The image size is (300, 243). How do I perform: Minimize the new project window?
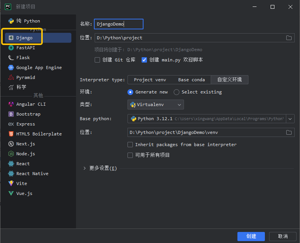[x=255, y=7]
